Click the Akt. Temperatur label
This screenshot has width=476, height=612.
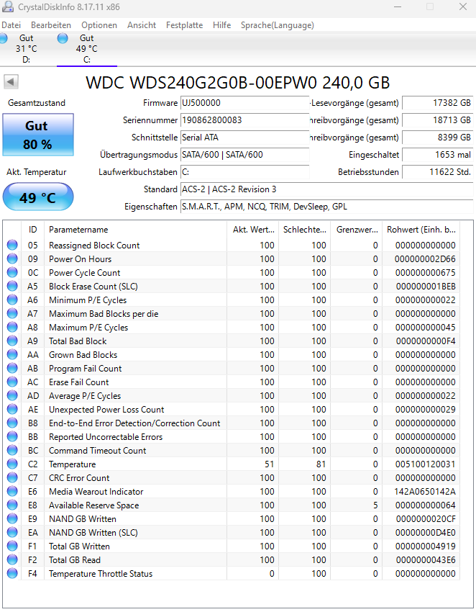pos(36,172)
